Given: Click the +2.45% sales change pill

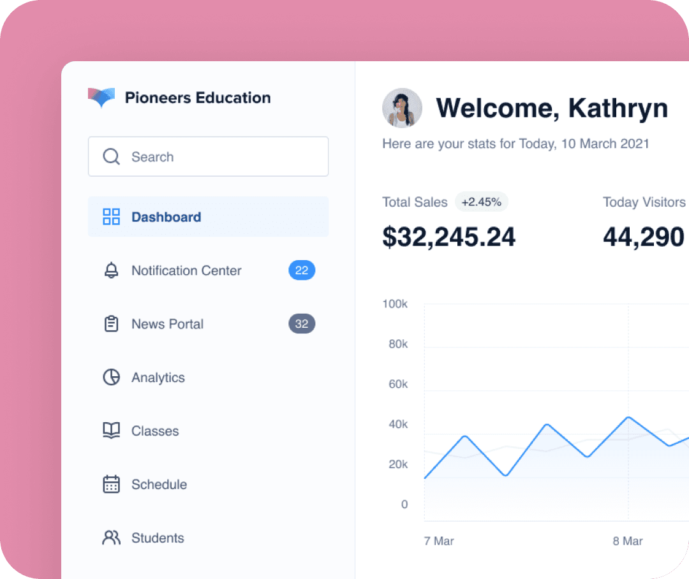Looking at the screenshot, I should [x=482, y=202].
